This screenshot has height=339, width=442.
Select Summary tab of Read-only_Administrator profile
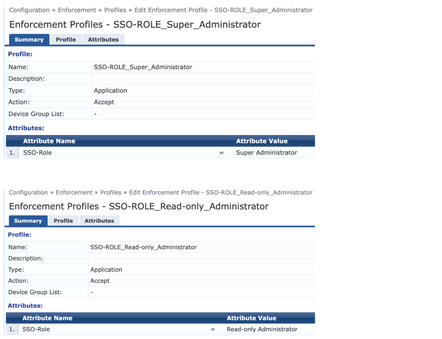coord(28,221)
